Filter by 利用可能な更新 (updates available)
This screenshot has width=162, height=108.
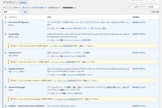[38, 8]
